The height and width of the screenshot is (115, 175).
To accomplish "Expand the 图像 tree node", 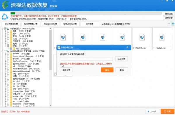I will pyautogui.click(x=5, y=31).
